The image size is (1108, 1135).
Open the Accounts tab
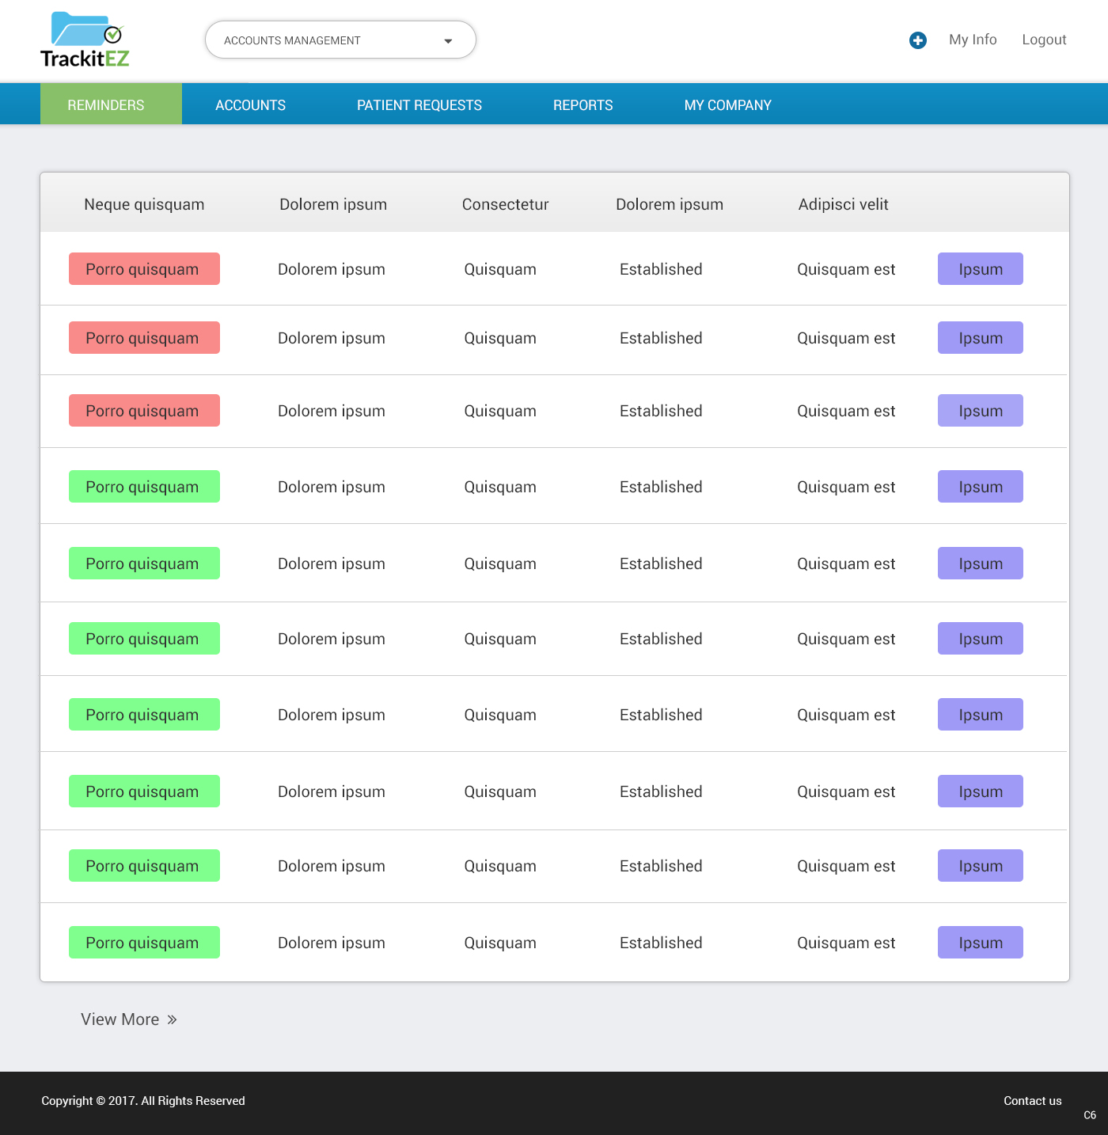(250, 105)
